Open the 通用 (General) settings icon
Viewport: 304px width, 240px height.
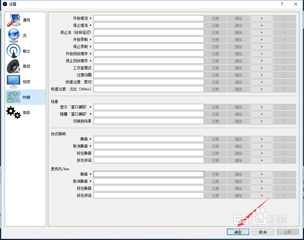(14, 20)
